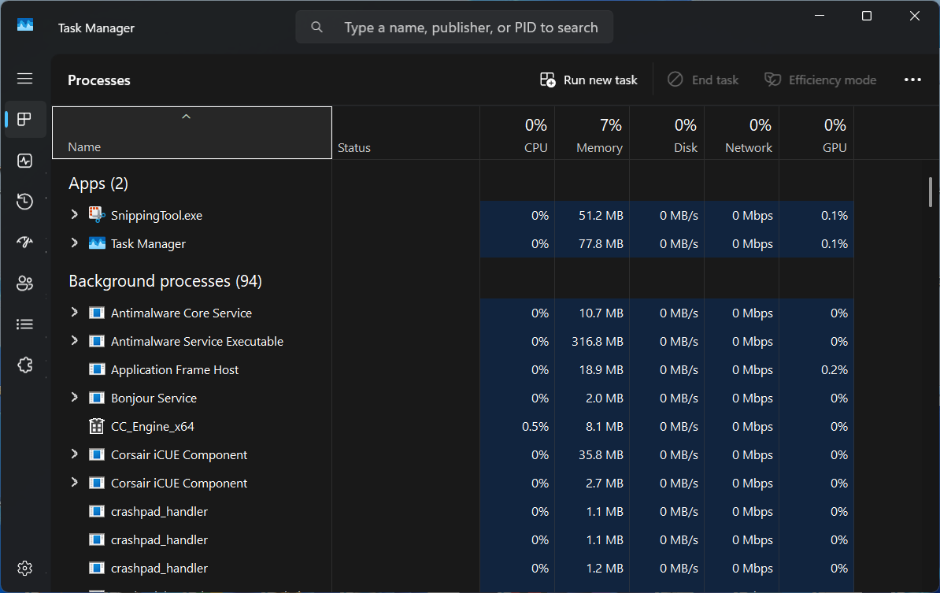Click the 0.2% GPU value

click(835, 370)
